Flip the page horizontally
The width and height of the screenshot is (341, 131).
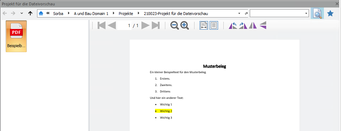tap(253, 25)
